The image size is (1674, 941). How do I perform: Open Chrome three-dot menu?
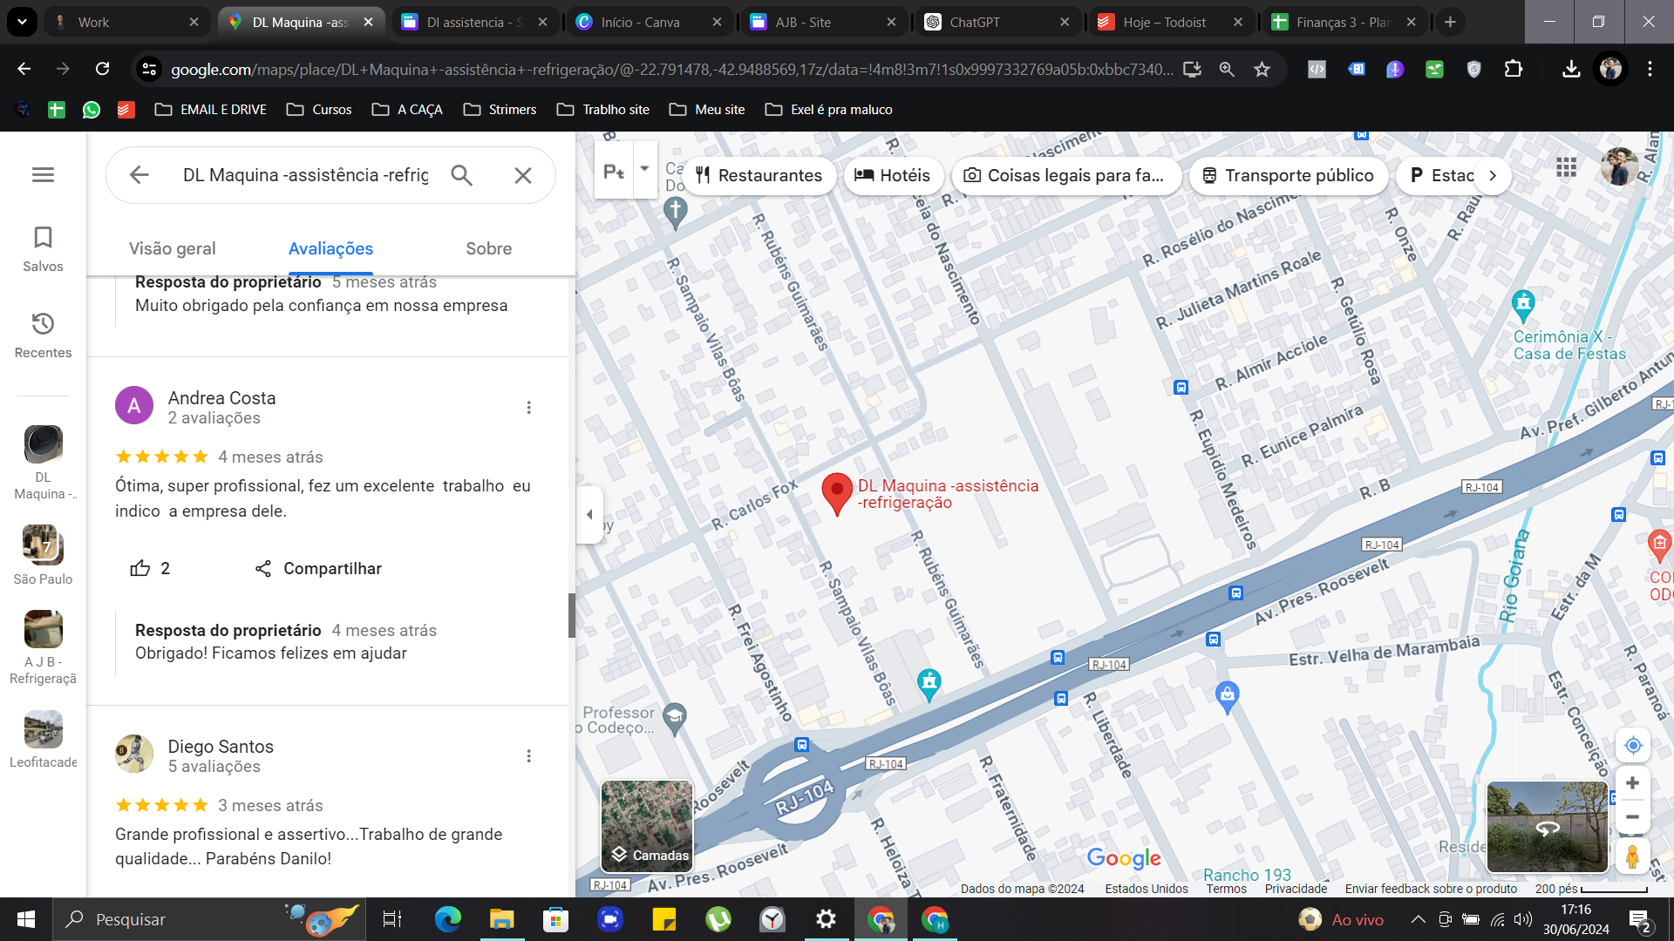[x=1650, y=69]
